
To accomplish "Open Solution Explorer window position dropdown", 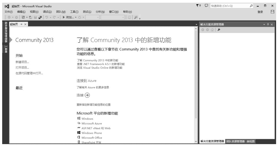I will (x=264, y=24).
